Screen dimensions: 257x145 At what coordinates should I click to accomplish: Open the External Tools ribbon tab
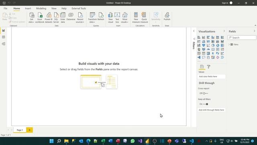pos(79,8)
